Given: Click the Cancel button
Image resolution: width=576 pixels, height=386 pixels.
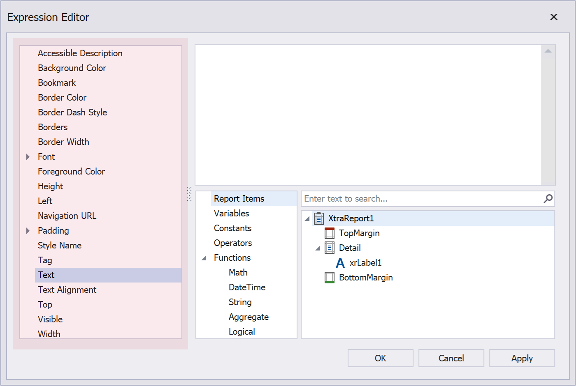Looking at the screenshot, I should click(x=451, y=358).
